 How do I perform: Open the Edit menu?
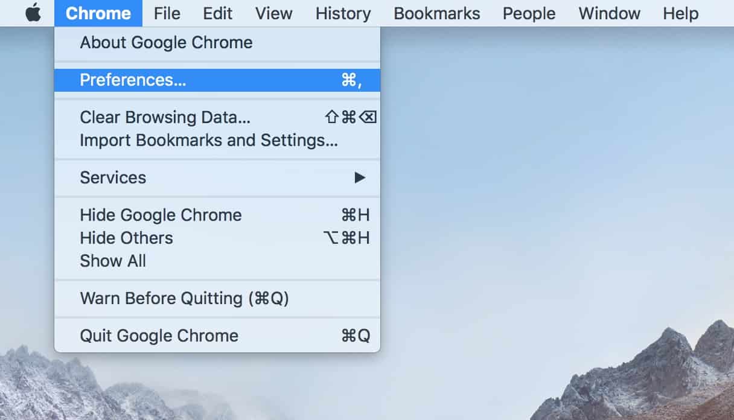pos(217,13)
